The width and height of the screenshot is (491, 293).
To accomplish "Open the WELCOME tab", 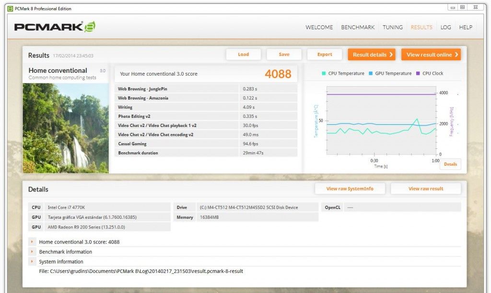I will point(319,27).
